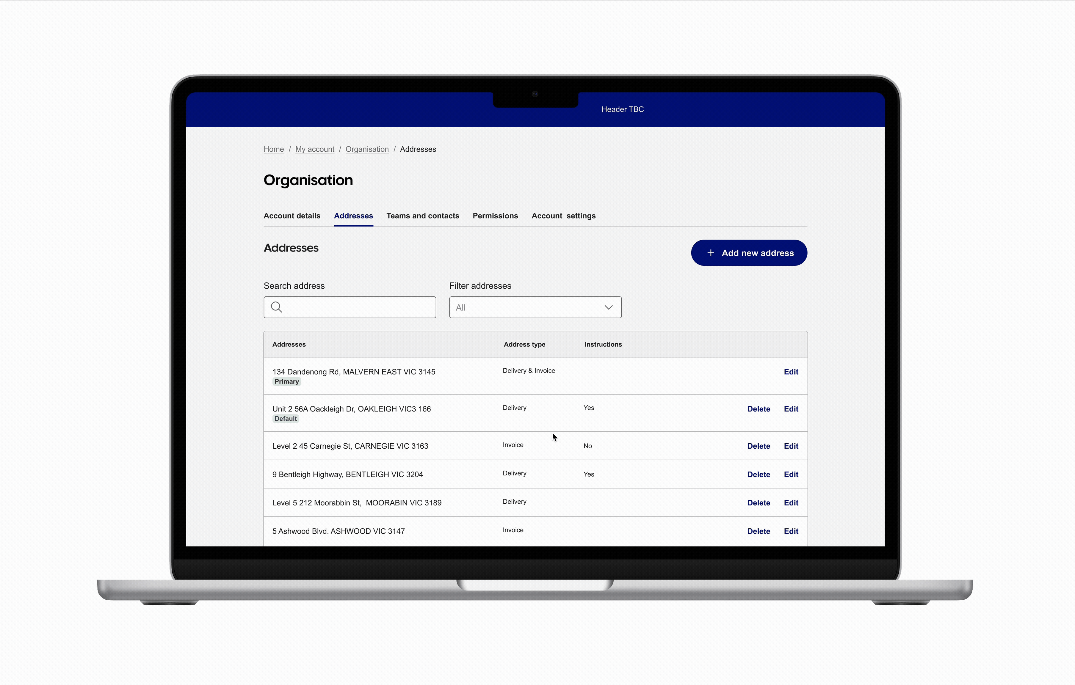This screenshot has height=685, width=1075.
Task: Open the Filter addresses All dropdown
Action: click(x=535, y=307)
